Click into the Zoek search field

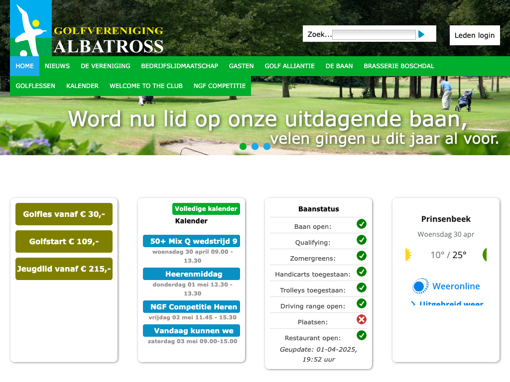point(374,35)
